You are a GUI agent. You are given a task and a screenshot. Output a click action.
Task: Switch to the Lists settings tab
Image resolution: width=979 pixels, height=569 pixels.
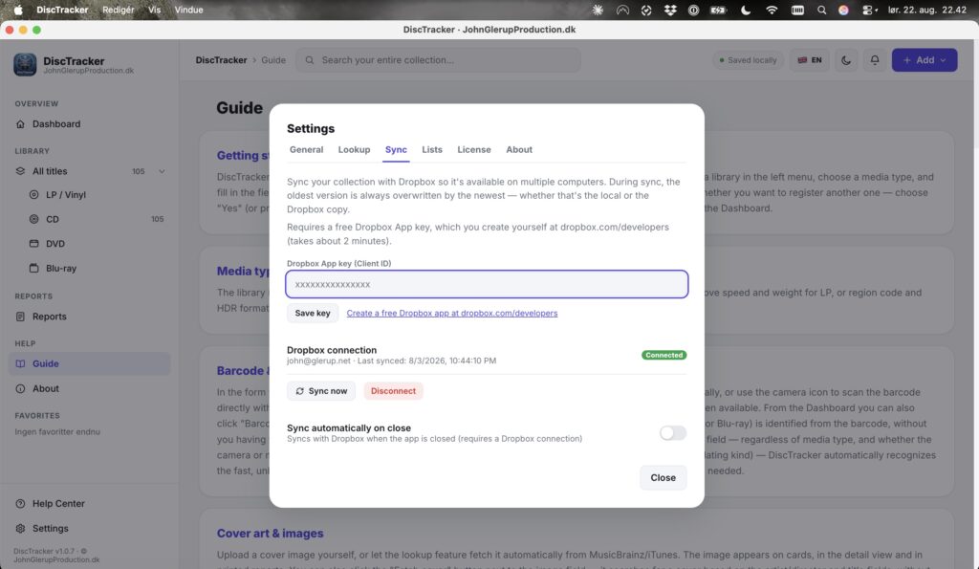[x=431, y=150]
